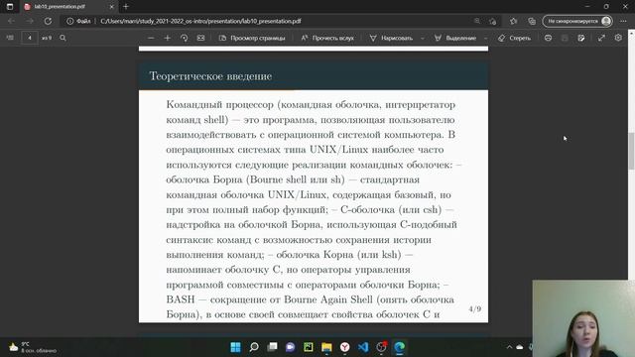Viewport: 635px width, 357px height.
Task: Reload the current page
Action: click(48, 21)
